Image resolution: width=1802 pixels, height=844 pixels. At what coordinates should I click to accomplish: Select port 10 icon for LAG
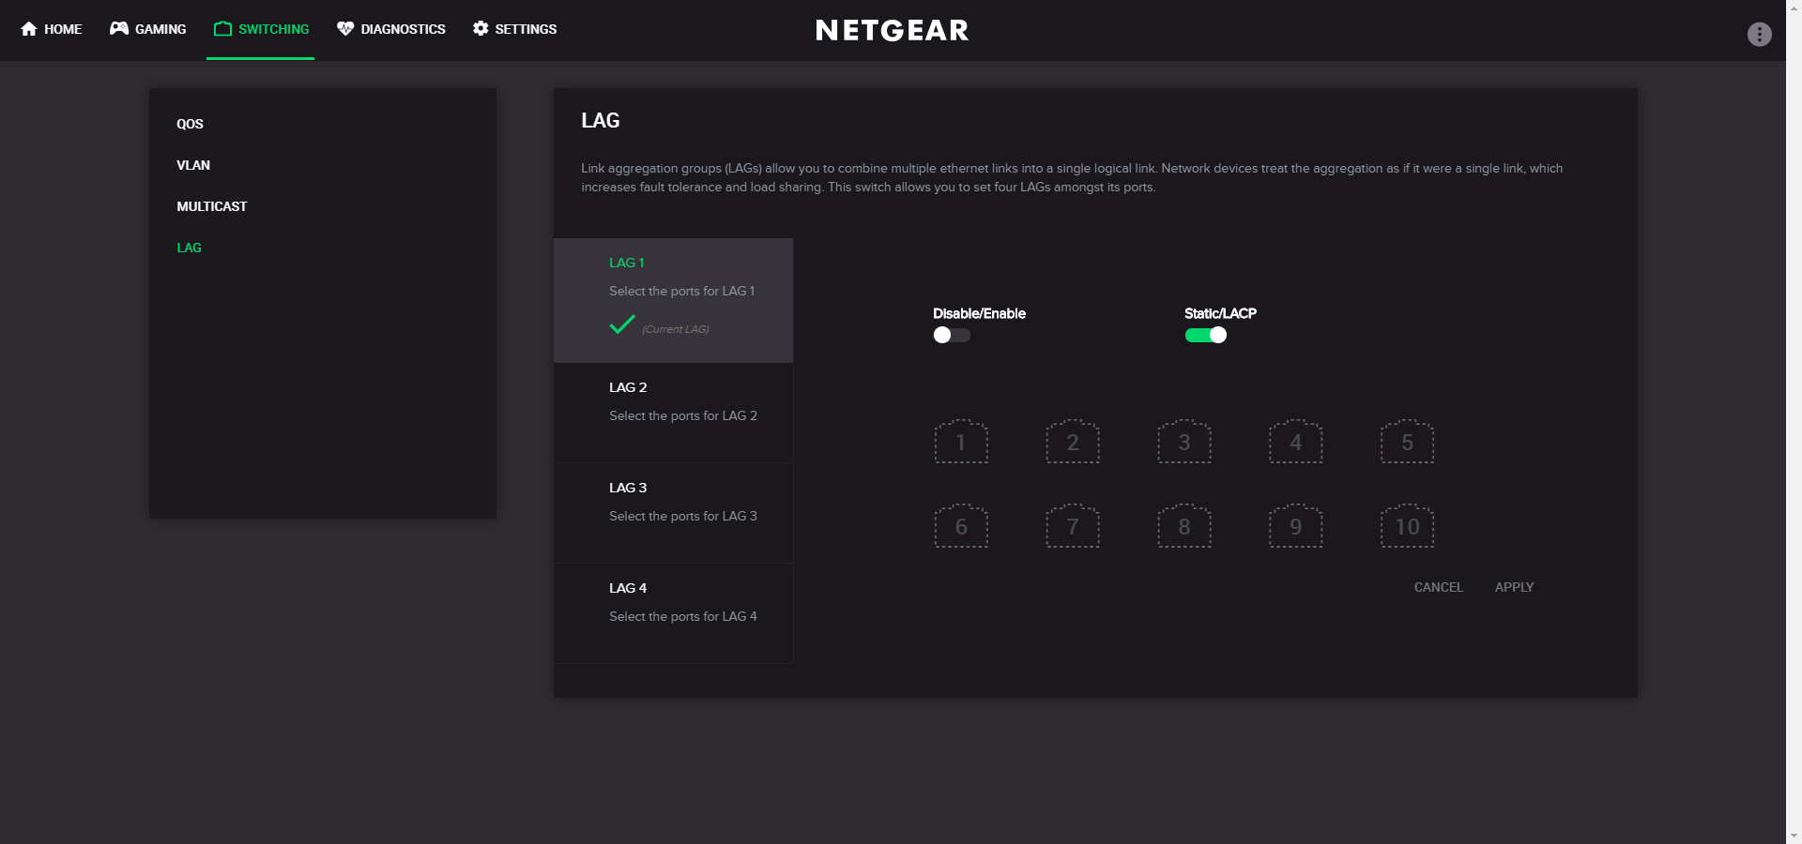coord(1408,525)
